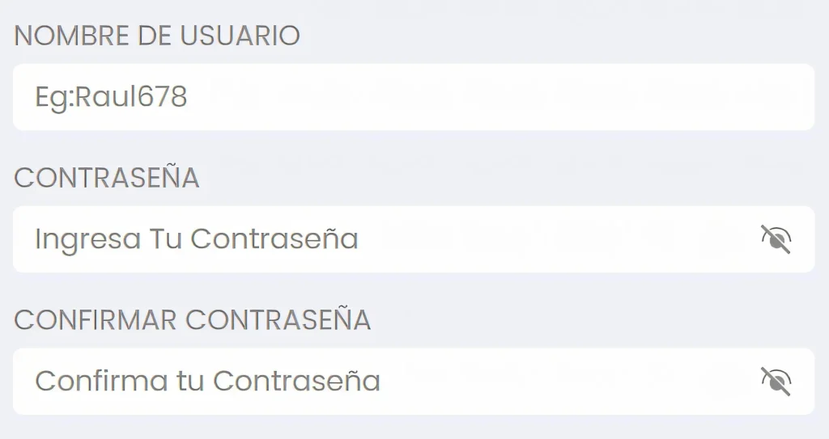
Task: Unhide characters in the confirm password box
Action: tap(776, 382)
